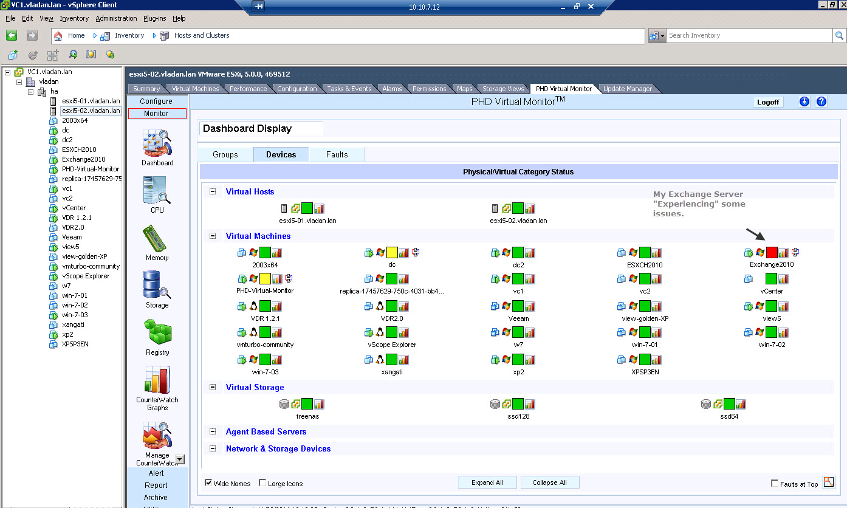
Task: Switch to the Update Manager tab
Action: pos(628,89)
